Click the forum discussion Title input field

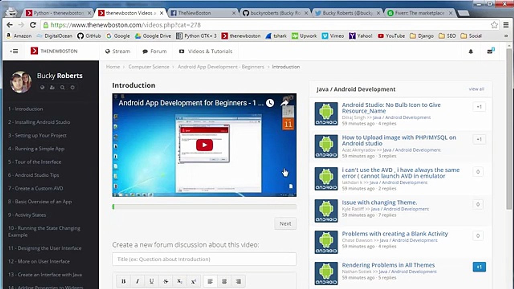tap(204, 259)
